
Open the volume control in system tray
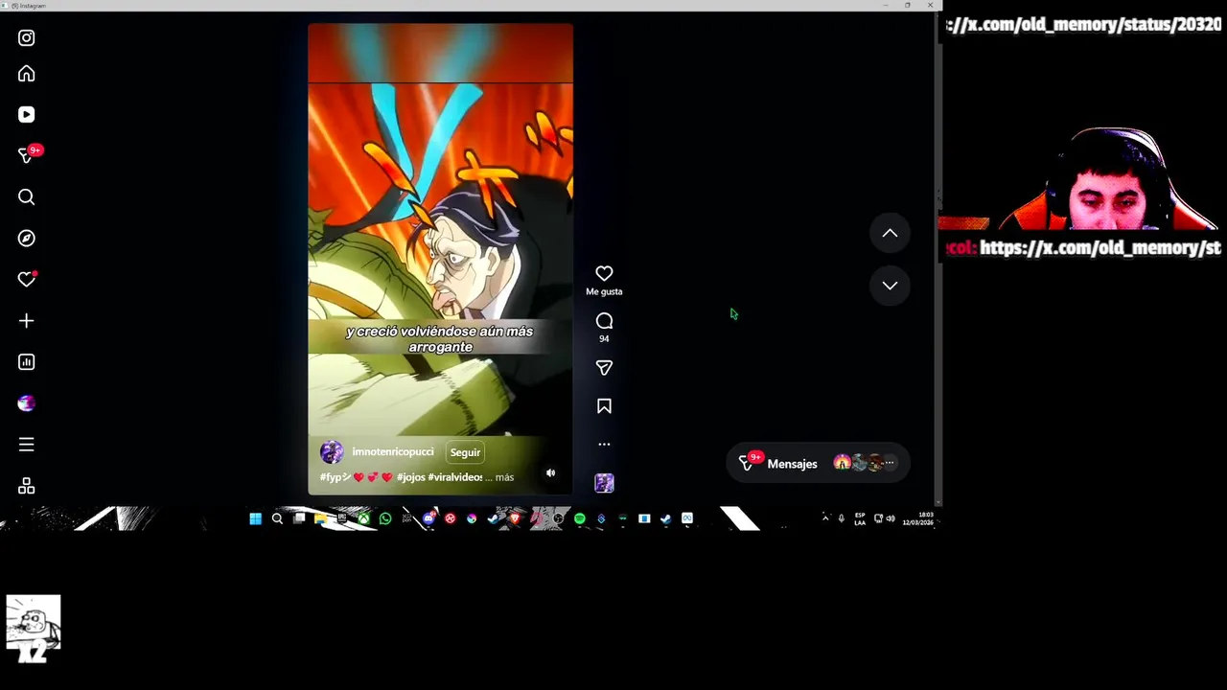click(x=891, y=518)
